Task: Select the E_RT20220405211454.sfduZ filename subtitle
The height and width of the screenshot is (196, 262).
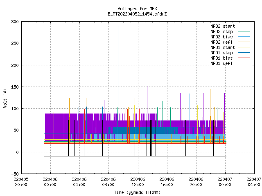Action: (x=137, y=14)
